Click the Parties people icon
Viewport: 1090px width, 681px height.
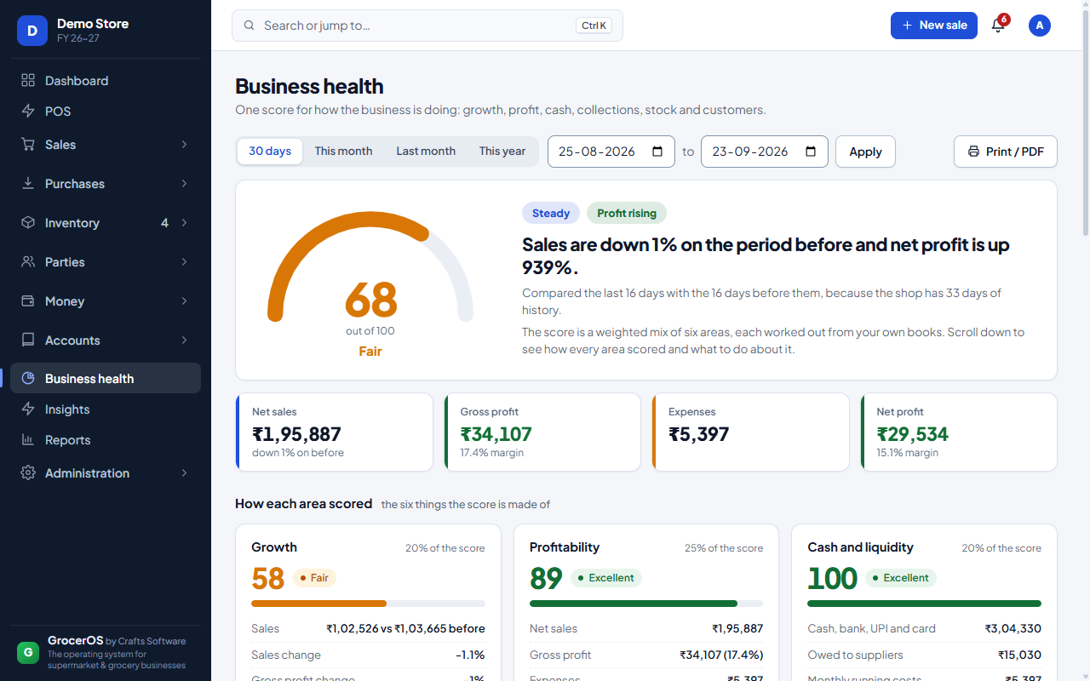(x=28, y=262)
